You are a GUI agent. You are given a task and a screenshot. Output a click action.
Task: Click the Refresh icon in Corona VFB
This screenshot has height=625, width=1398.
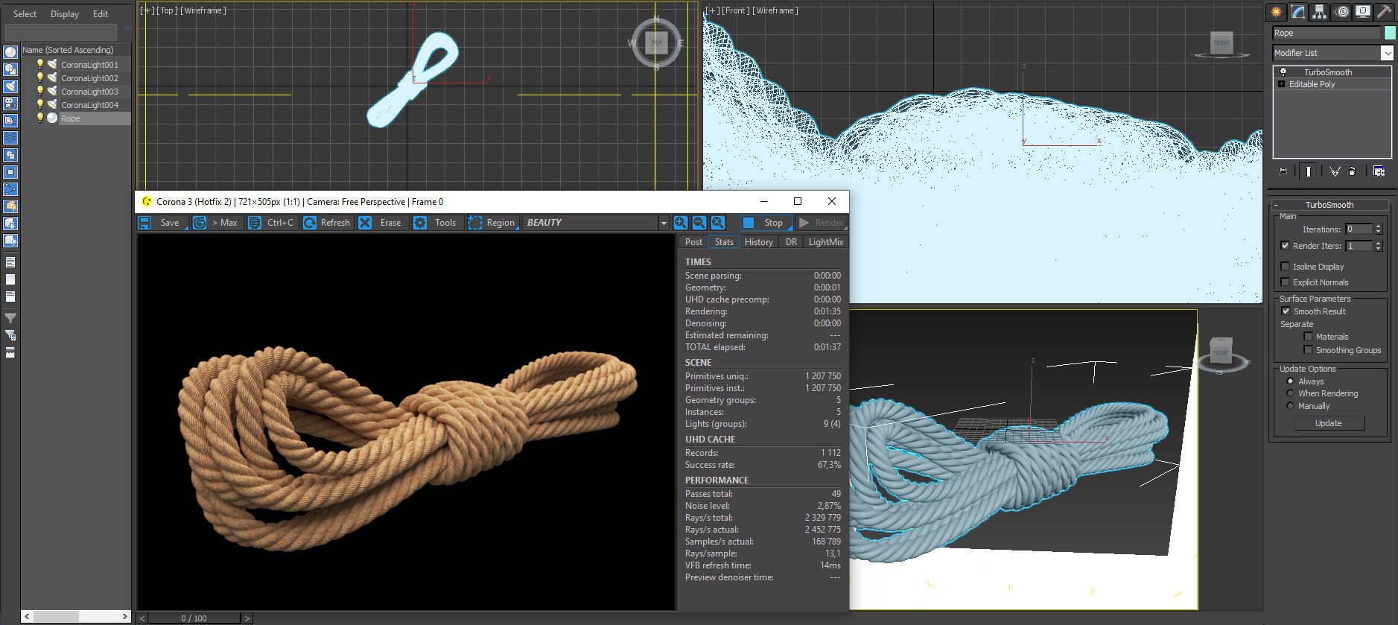310,223
